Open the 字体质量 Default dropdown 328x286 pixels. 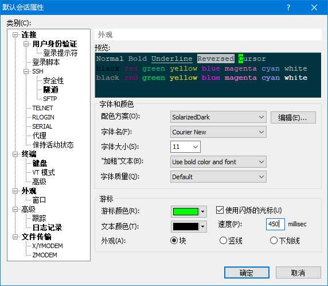pyautogui.click(x=218, y=177)
